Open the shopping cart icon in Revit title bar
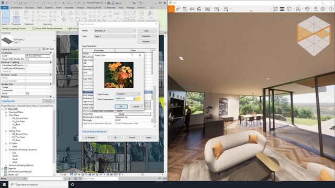335x188 pixels. coord(134,3)
